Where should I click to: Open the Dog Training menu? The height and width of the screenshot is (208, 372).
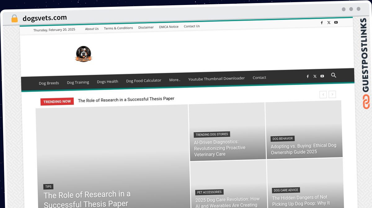(x=78, y=82)
